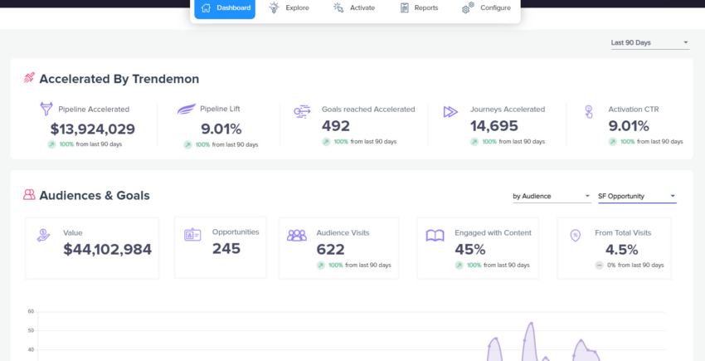Screen dimensions: 705x361
Task: Click the trend arrow under Audience Visits 622
Action: [x=321, y=266]
